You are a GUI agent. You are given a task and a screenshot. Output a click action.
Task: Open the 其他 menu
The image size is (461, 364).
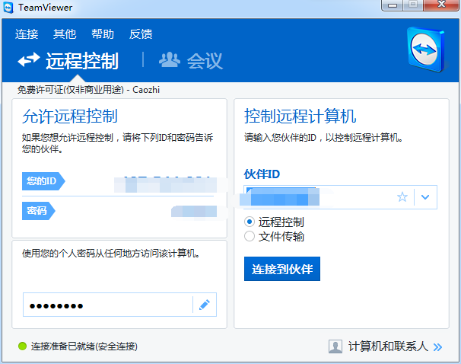(x=65, y=34)
